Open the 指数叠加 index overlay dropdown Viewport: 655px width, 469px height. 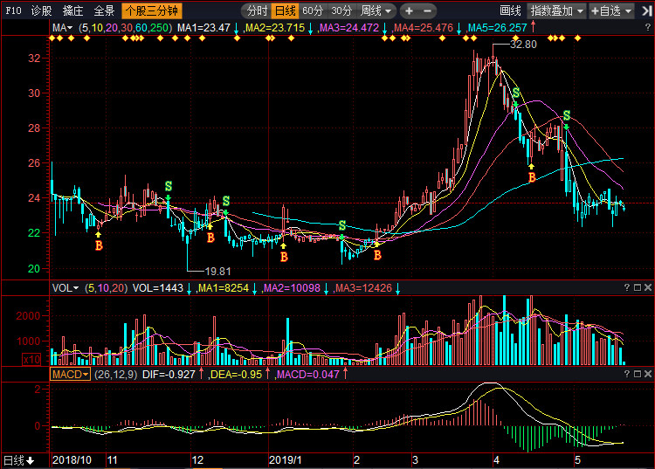[556, 10]
